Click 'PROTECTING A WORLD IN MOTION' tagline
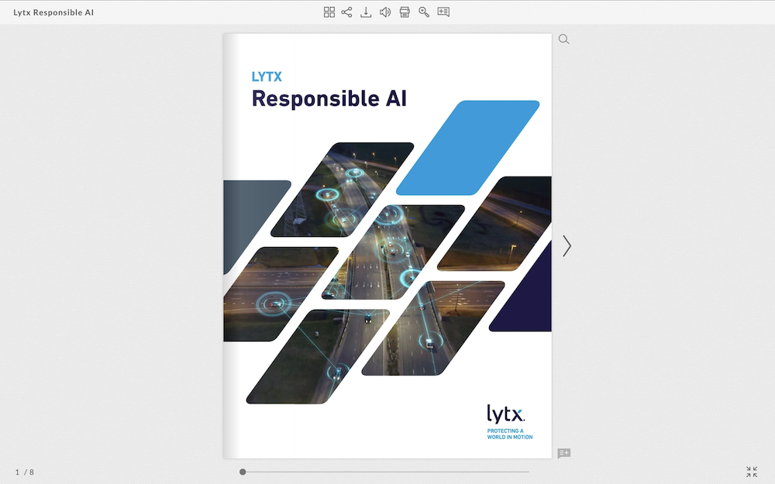Screen dimensions: 775x484 tap(510, 434)
